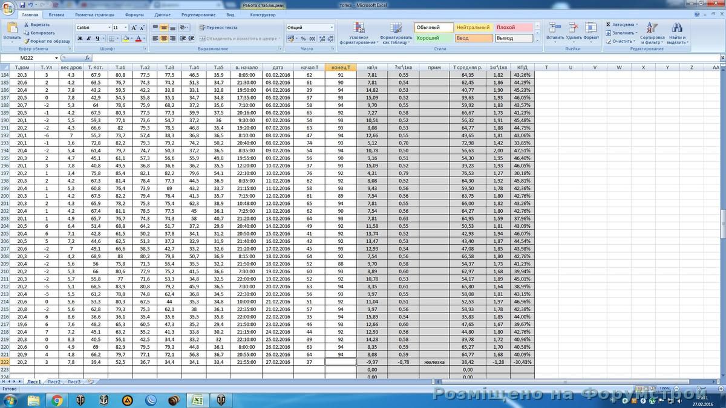Image resolution: width=726 pixels, height=408 pixels.
Task: Open the Calibri font name dropdown
Action: 110,27
